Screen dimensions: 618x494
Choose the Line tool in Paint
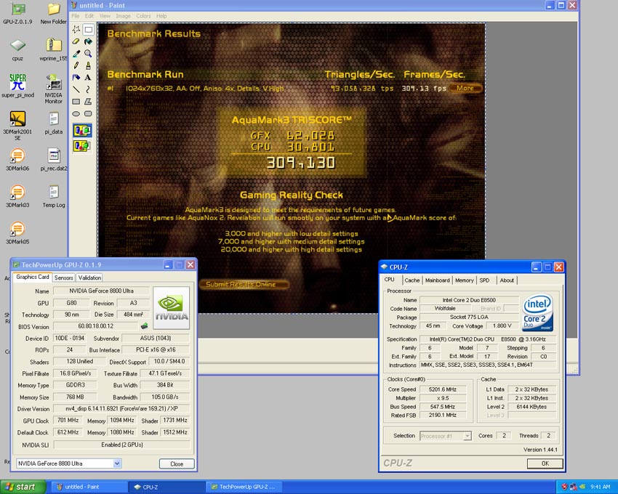tap(76, 89)
